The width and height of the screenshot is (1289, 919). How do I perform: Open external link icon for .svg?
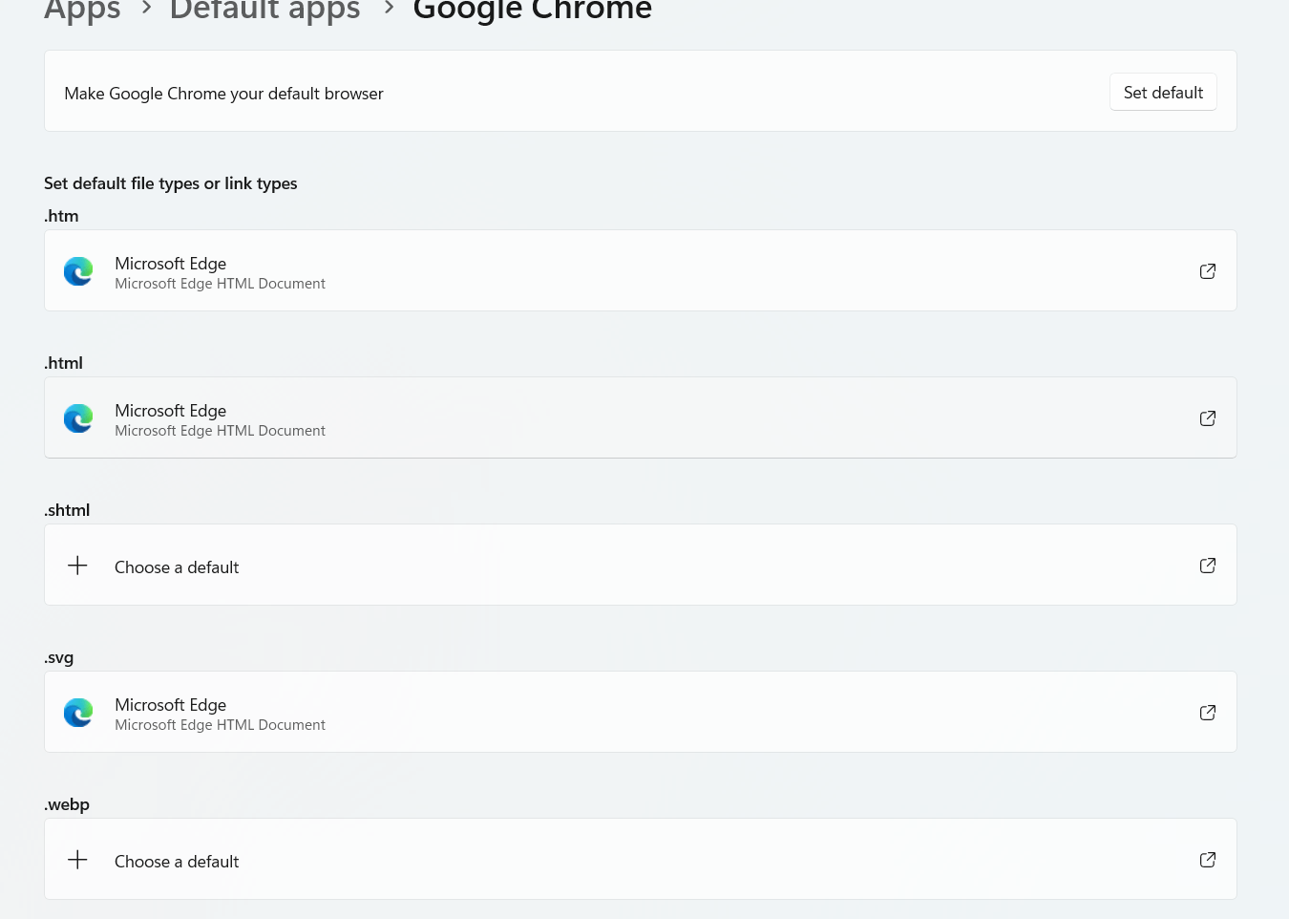coord(1208,713)
